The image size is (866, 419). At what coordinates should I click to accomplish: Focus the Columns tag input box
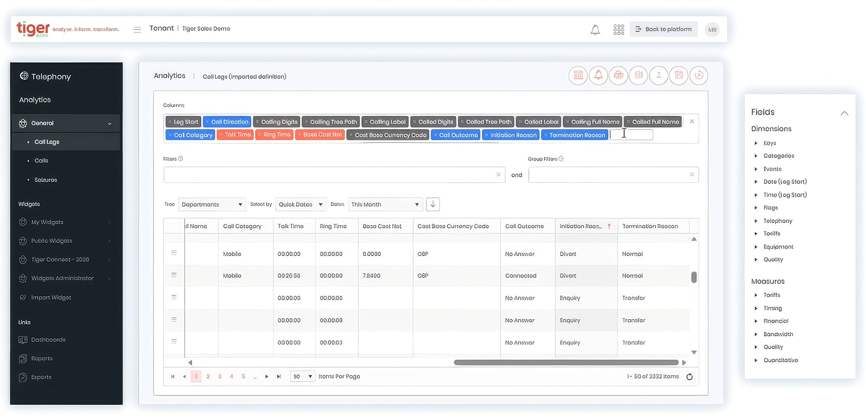[631, 135]
